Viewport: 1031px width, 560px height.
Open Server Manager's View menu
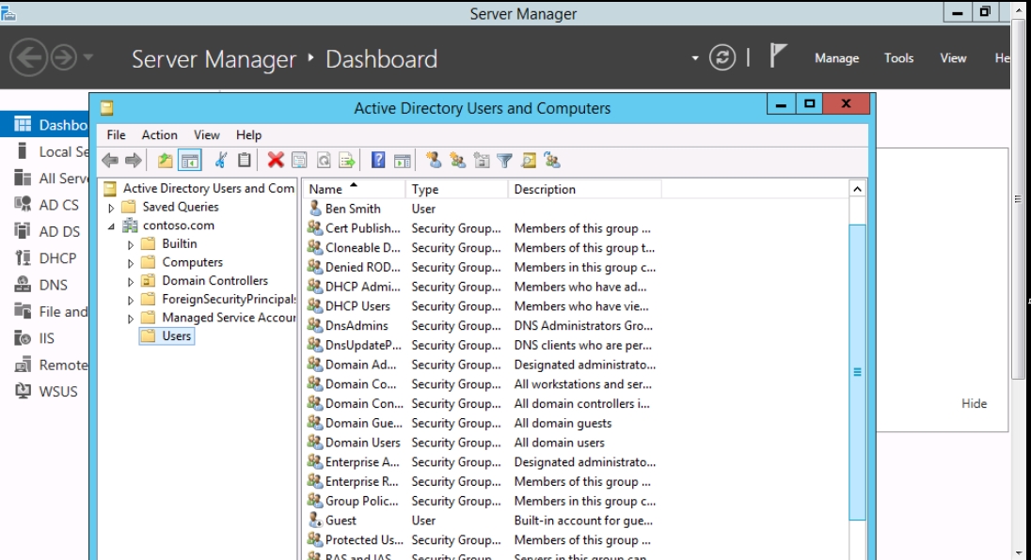[x=953, y=57]
